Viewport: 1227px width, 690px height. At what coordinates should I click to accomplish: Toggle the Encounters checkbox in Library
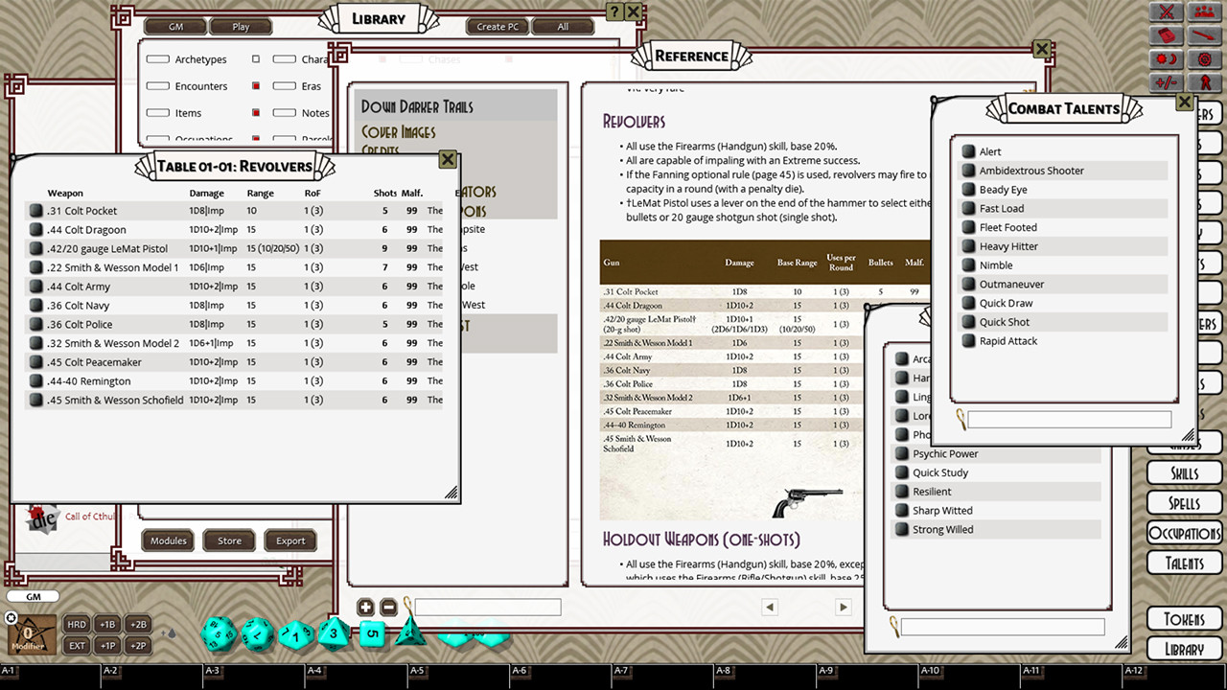[158, 85]
